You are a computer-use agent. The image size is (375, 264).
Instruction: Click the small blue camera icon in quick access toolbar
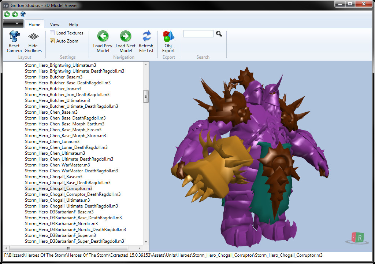(23, 14)
